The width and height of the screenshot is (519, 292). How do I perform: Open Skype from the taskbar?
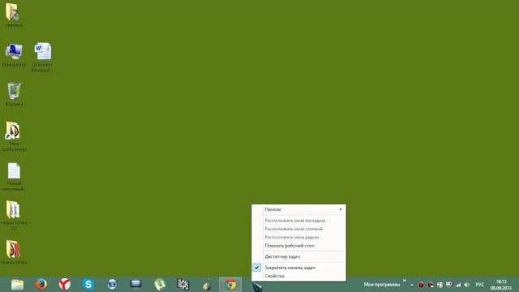(x=88, y=285)
